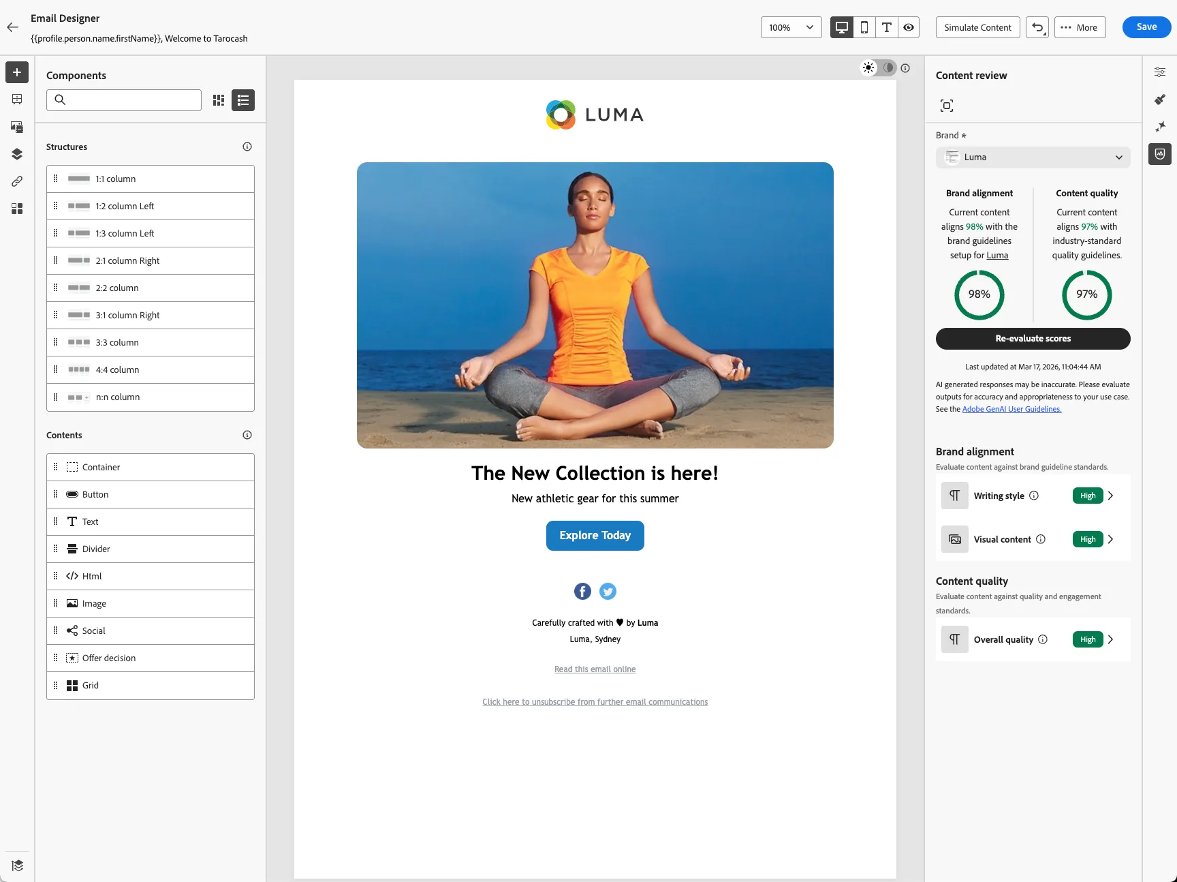Viewport: 1177px width, 882px height.
Task: Select the Offer decision content component
Action: click(151, 658)
